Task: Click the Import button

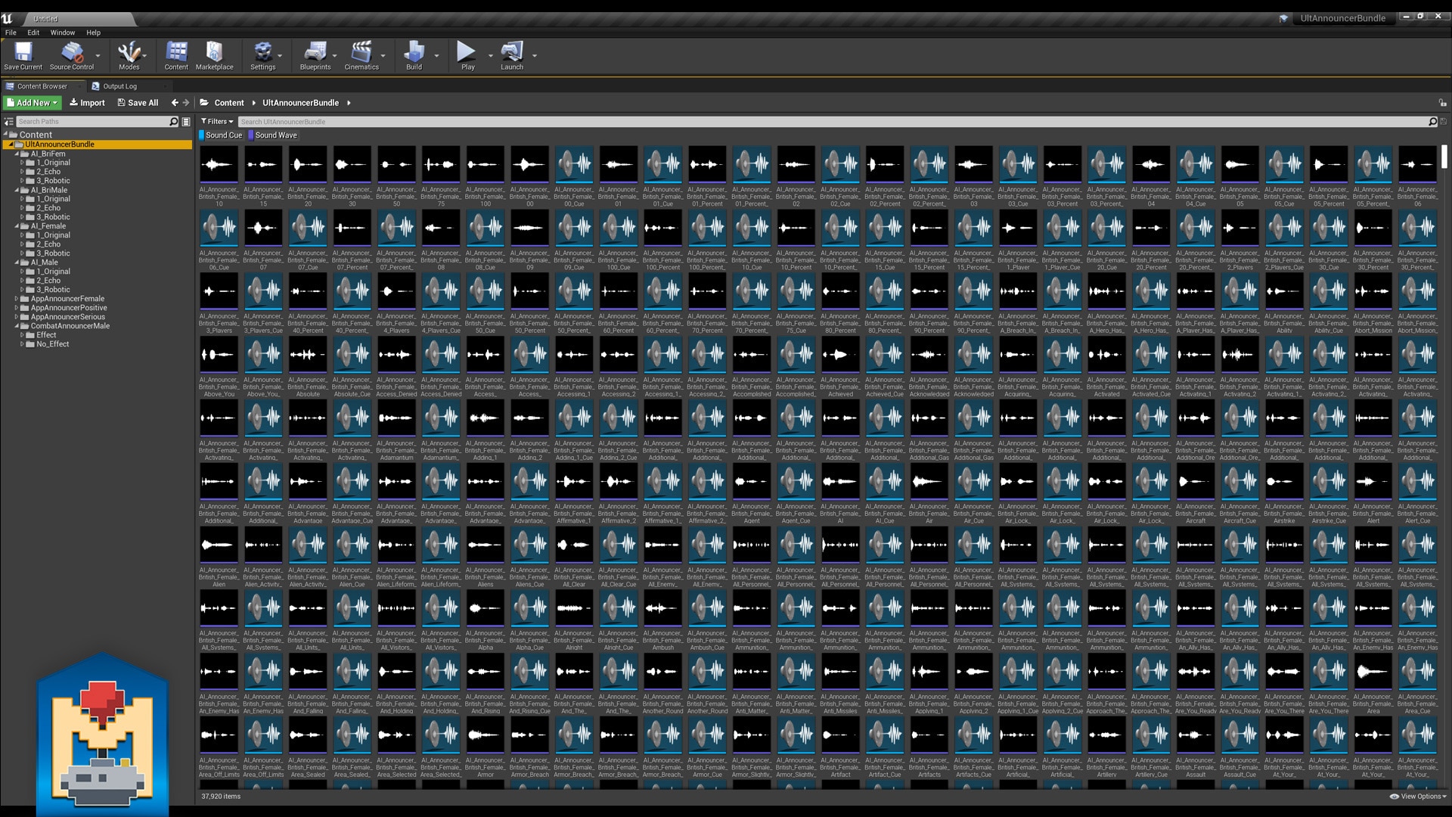Action: pyautogui.click(x=87, y=103)
